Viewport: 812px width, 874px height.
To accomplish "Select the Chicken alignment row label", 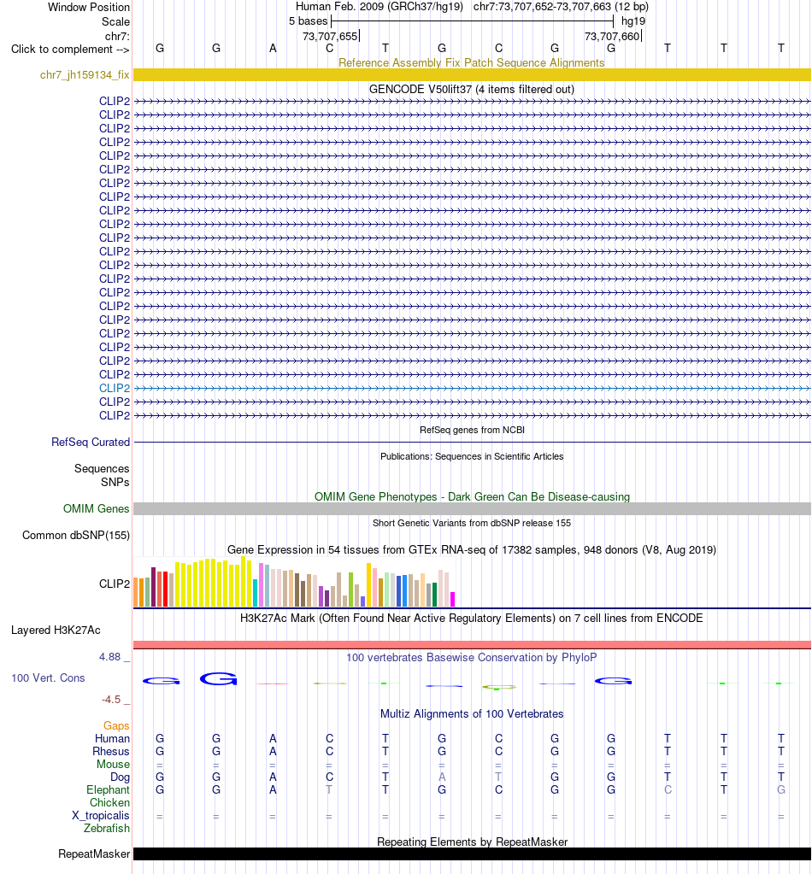I will coord(110,802).
